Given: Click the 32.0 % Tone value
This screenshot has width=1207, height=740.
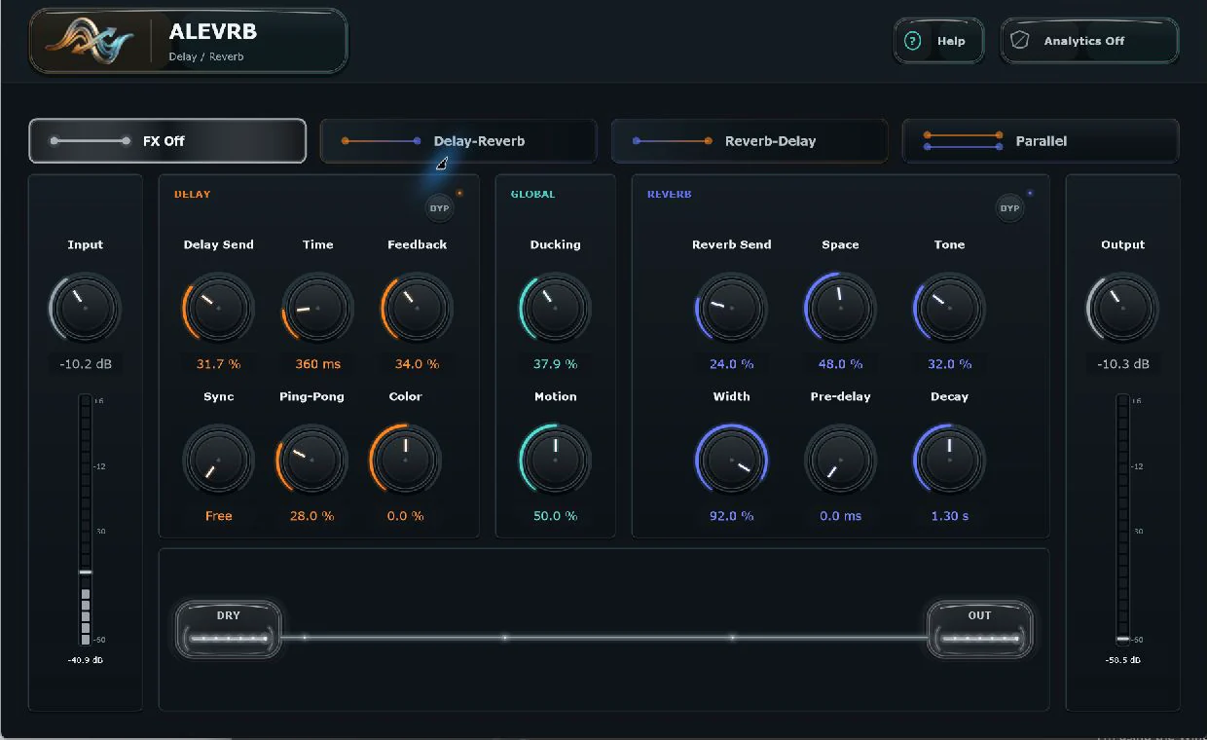Looking at the screenshot, I should pos(949,364).
